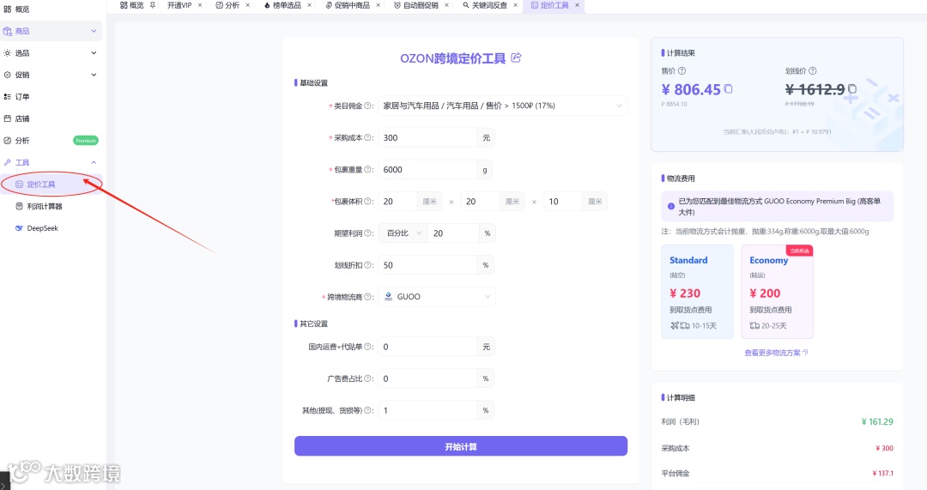The width and height of the screenshot is (927, 490).
Task: Switch to the 促销中商品 tab
Action: 348,5
